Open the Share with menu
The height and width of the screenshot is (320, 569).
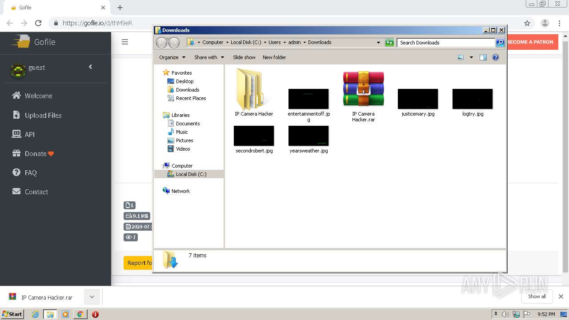point(209,57)
